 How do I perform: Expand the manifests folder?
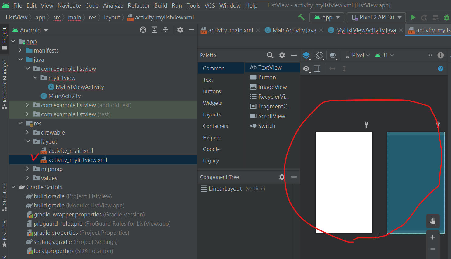pos(20,50)
